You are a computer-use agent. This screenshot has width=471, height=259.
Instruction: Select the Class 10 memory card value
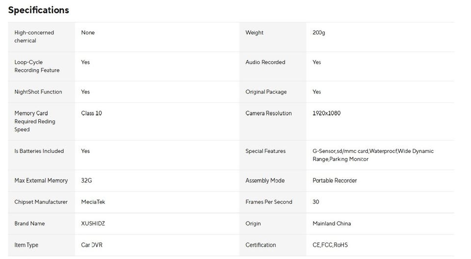pos(91,113)
